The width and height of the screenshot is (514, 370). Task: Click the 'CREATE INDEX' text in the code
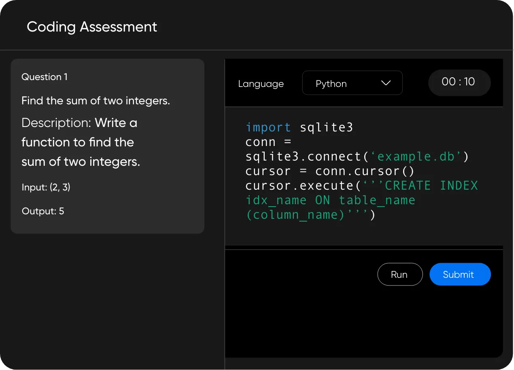pyautogui.click(x=431, y=186)
